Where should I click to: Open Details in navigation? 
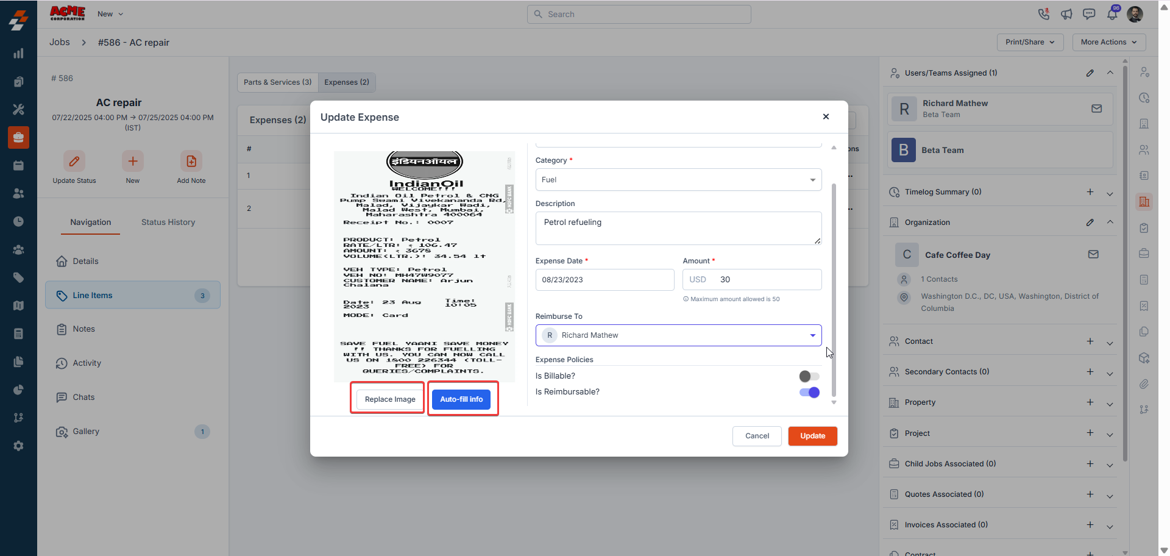coord(133,262)
